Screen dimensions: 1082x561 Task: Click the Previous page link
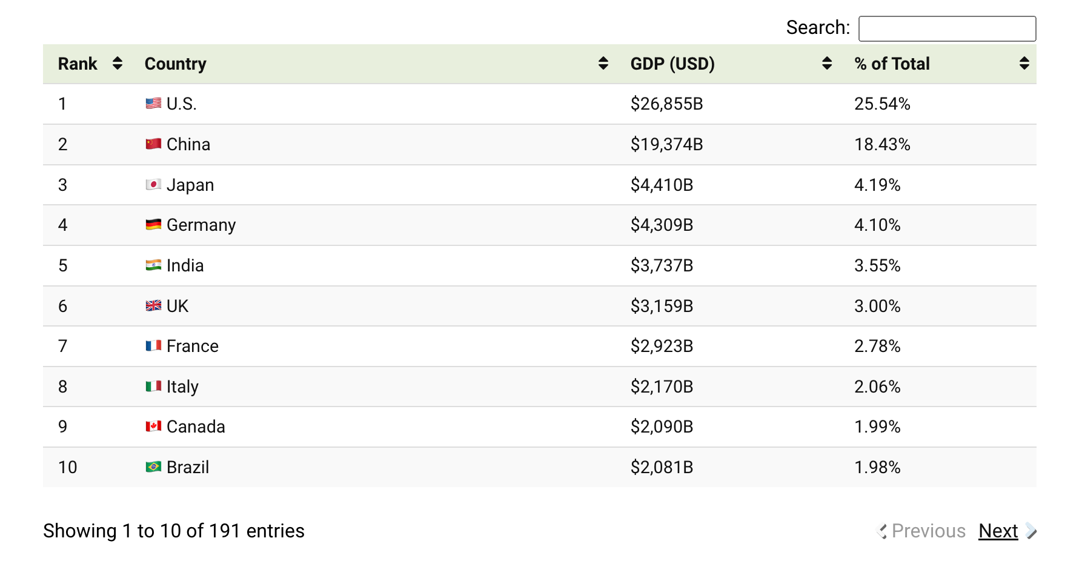click(x=928, y=531)
